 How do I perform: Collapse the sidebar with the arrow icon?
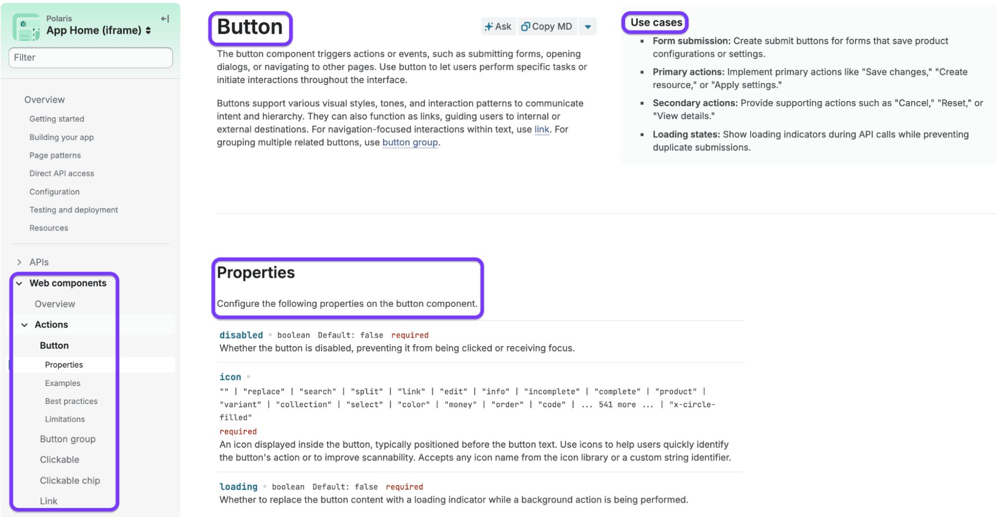[165, 19]
